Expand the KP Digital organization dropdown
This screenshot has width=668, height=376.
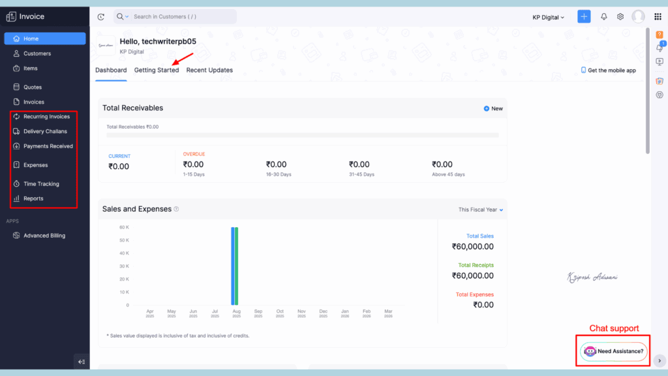(549, 18)
